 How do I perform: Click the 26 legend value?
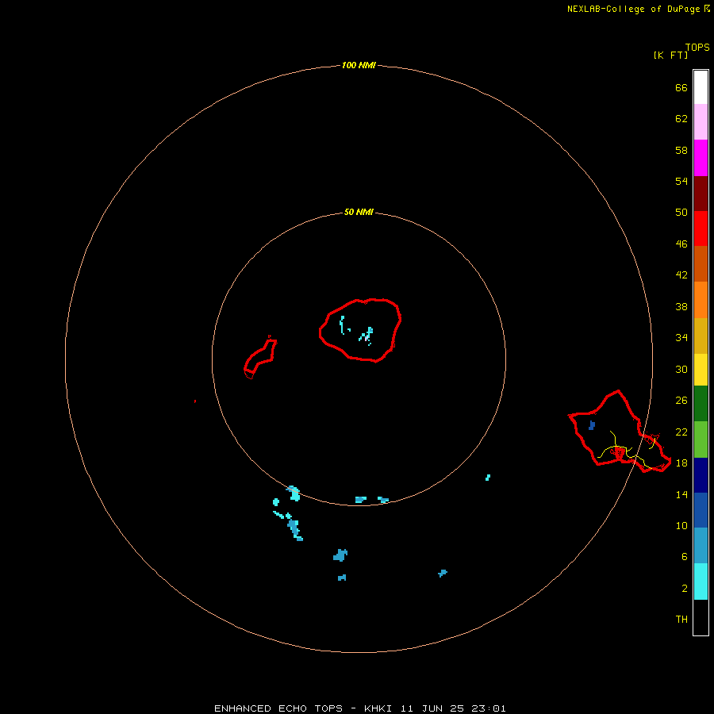click(x=681, y=401)
